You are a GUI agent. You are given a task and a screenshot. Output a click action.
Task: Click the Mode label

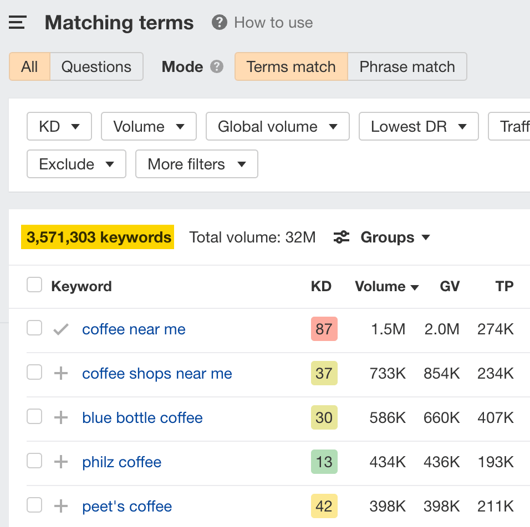pos(182,66)
